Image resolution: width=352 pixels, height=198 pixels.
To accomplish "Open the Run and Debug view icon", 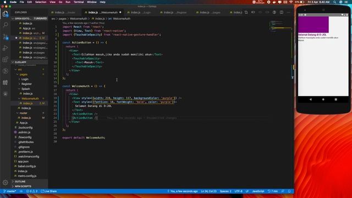I will tap(5, 48).
